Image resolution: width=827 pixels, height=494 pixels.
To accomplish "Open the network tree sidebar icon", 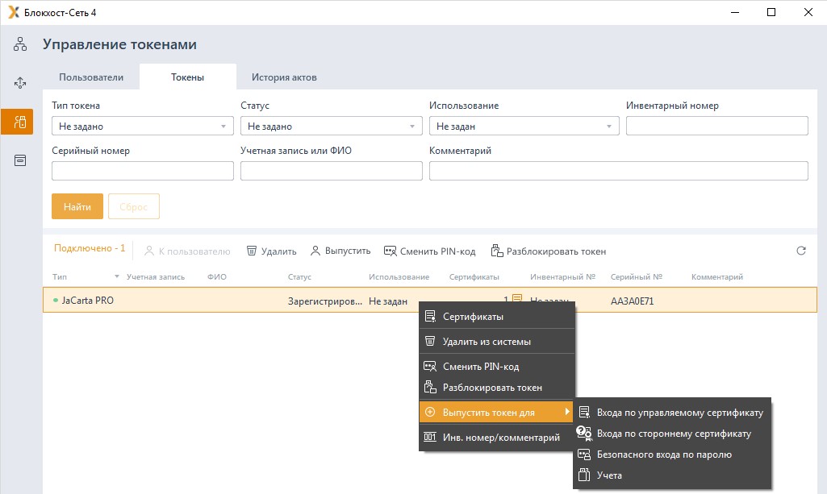I will (20, 44).
